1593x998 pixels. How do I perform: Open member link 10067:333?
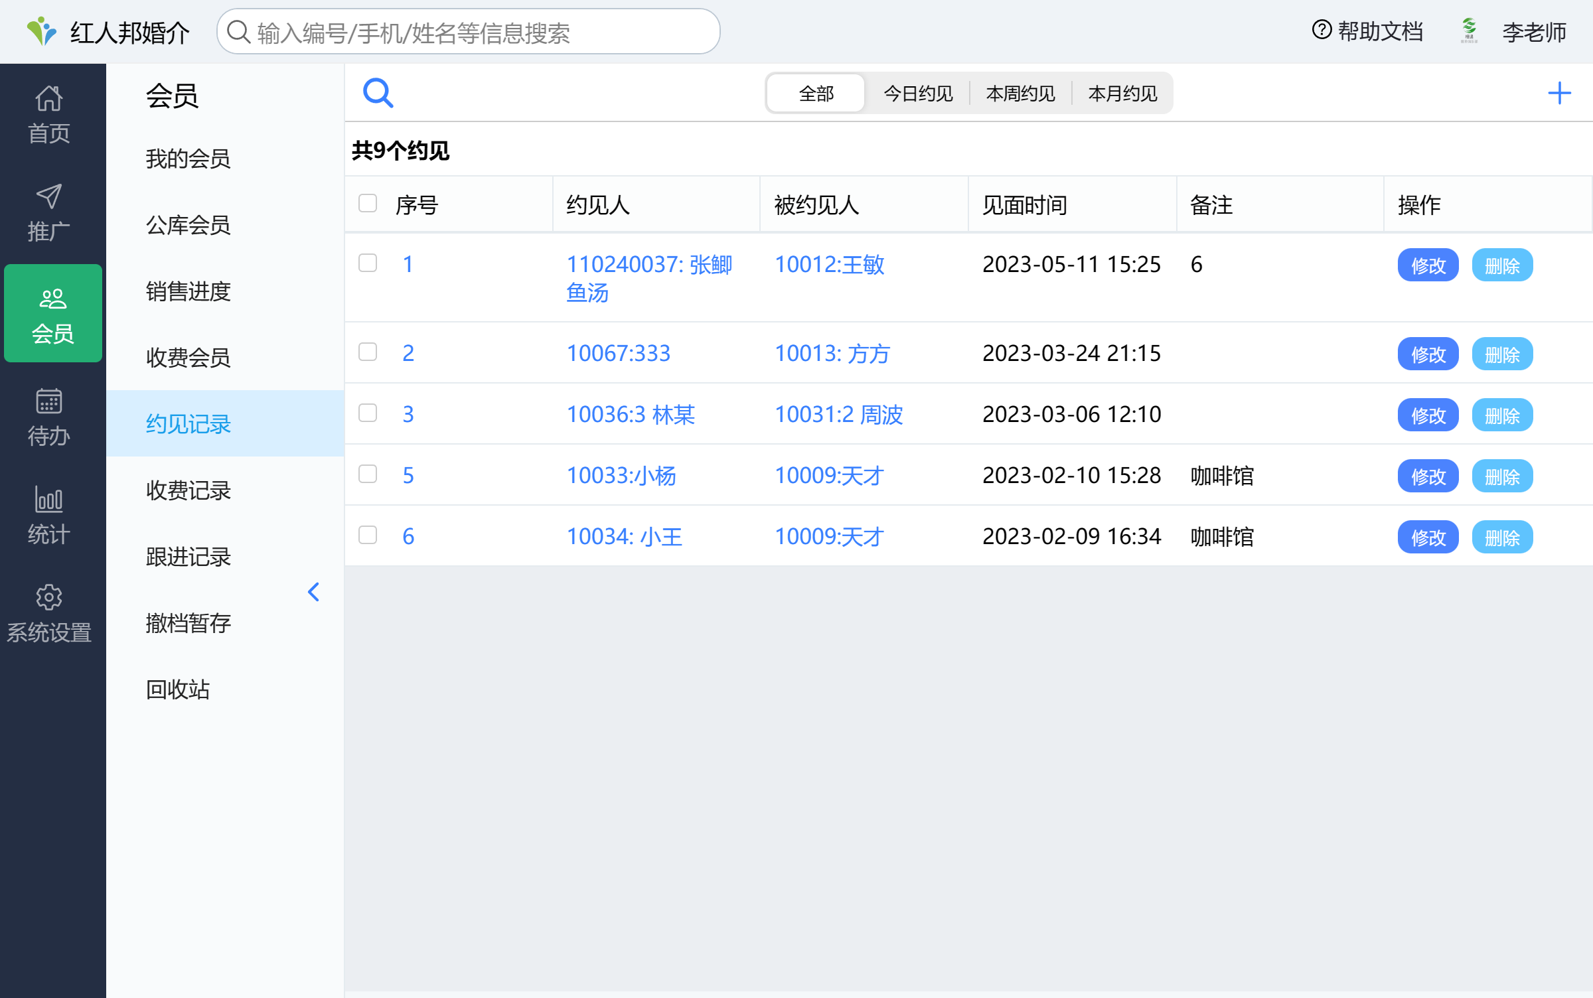point(619,353)
